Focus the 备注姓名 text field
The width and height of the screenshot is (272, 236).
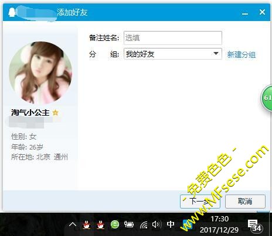tap(173, 38)
